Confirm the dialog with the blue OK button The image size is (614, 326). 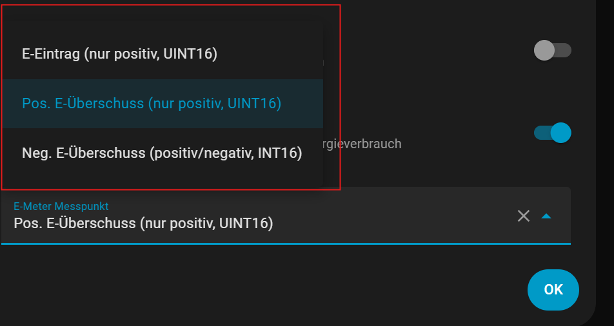tap(553, 290)
